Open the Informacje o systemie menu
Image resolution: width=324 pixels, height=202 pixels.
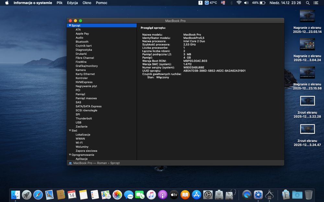[33, 3]
